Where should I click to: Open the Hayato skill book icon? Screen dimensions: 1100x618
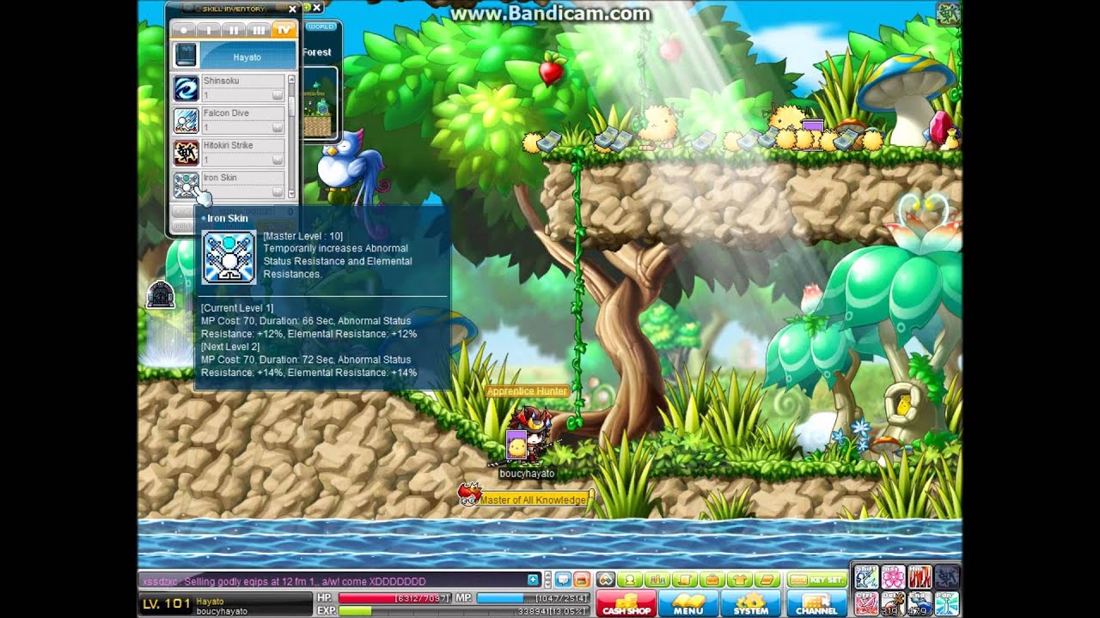186,56
